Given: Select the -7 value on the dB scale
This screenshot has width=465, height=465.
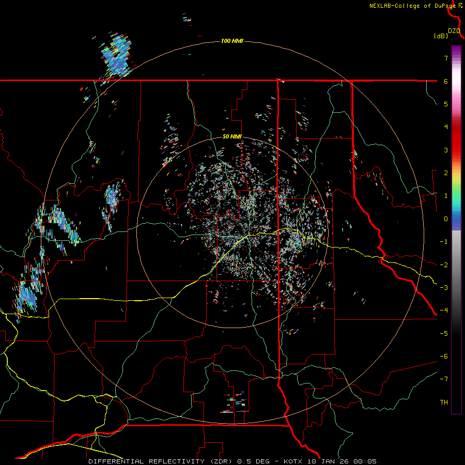Looking at the screenshot, I should pos(444,379).
